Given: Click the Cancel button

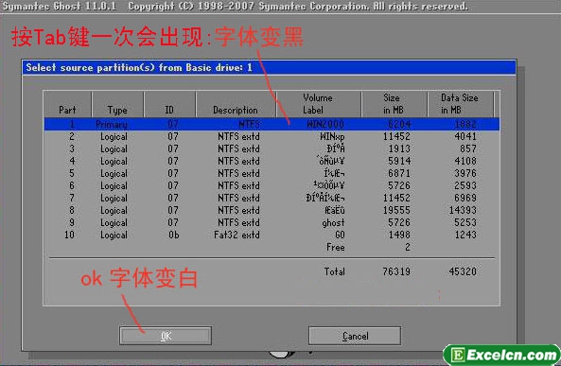Looking at the screenshot, I should [x=355, y=336].
